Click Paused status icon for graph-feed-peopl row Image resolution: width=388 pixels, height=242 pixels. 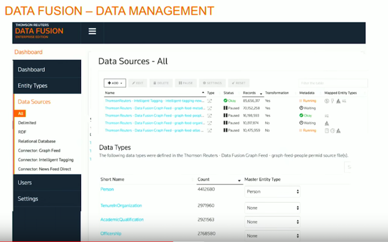coord(226,115)
